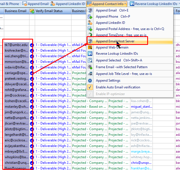Click the Business Email column header
This screenshot has height=170, width=180.
pyautogui.click(x=17, y=11)
